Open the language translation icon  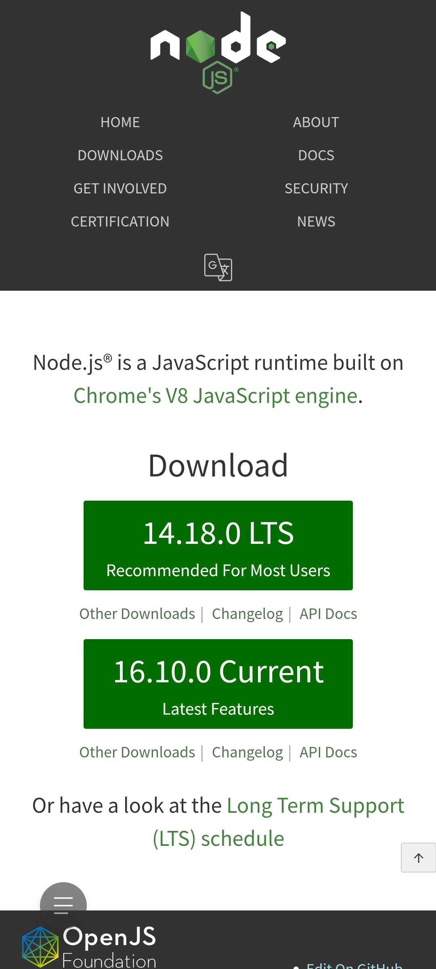pyautogui.click(x=218, y=267)
